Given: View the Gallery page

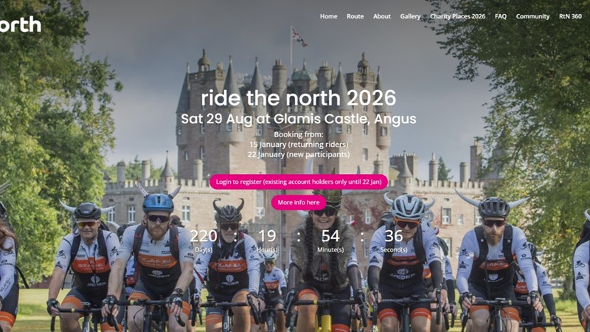Looking at the screenshot, I should tap(410, 16).
